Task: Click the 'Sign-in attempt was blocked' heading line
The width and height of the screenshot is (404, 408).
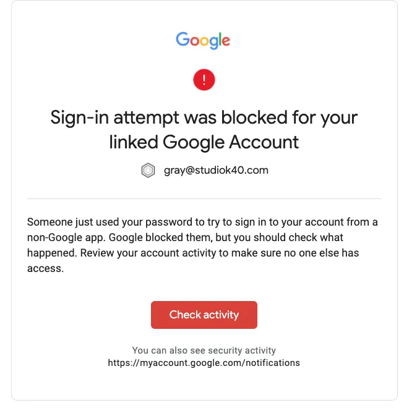Action: point(204,117)
